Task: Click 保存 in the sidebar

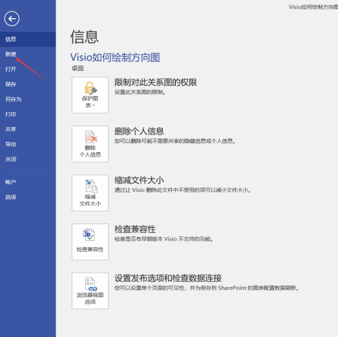Action: click(28, 84)
